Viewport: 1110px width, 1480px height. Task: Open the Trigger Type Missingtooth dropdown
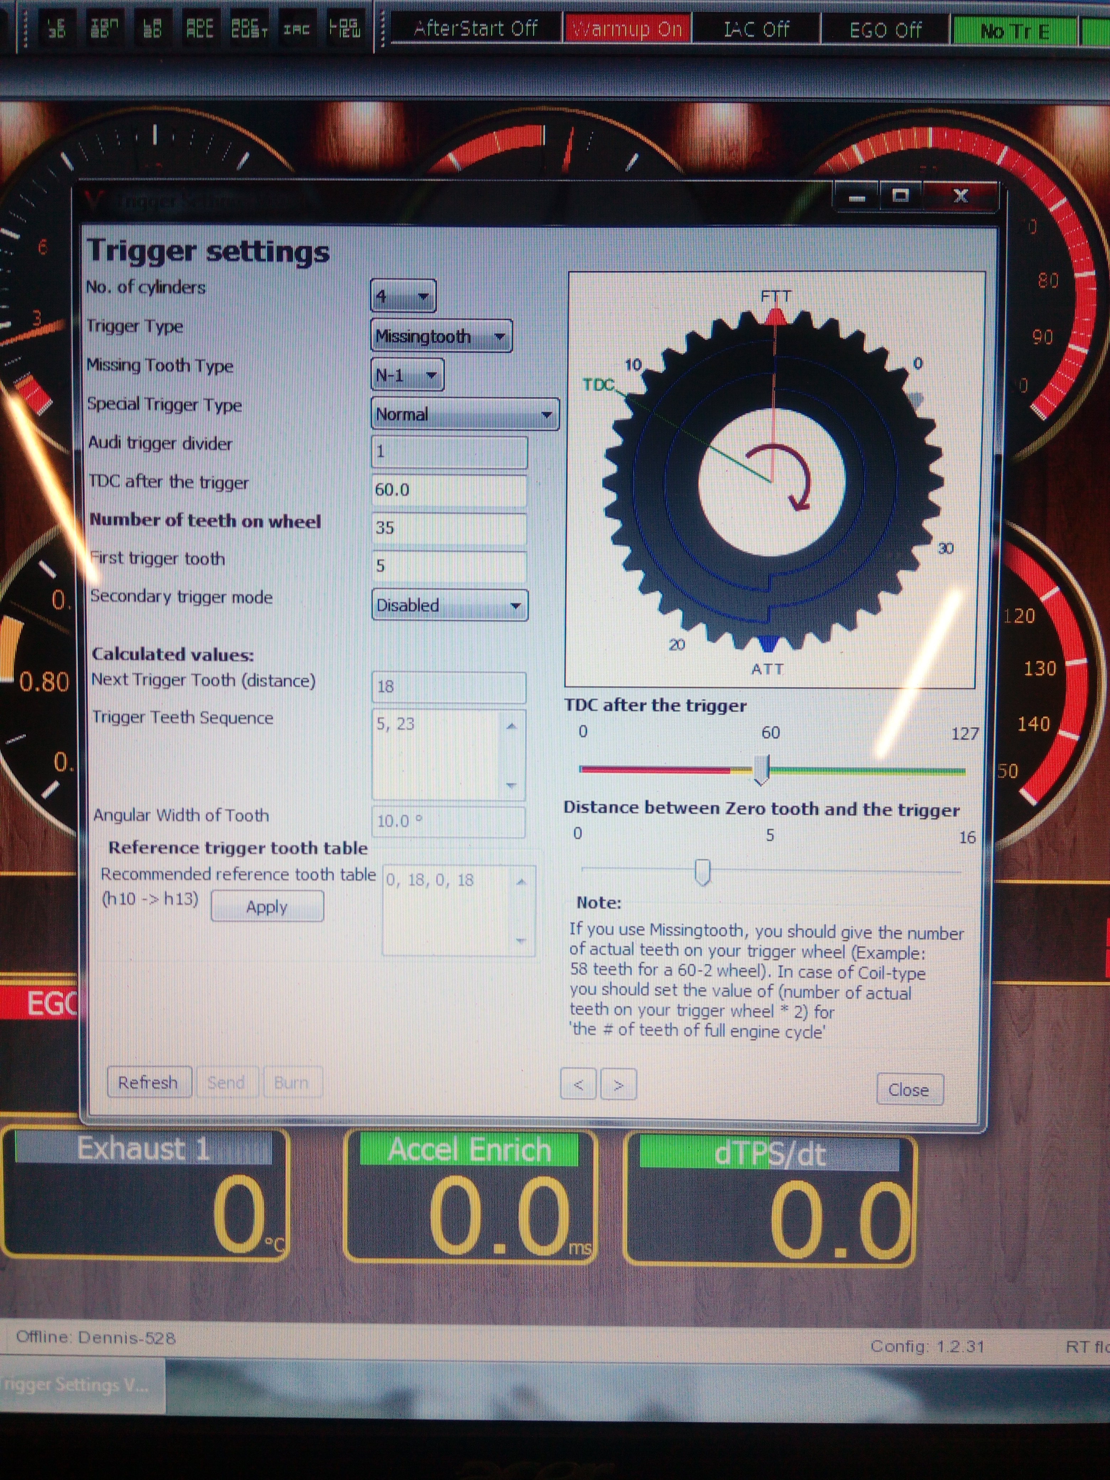[x=442, y=336]
